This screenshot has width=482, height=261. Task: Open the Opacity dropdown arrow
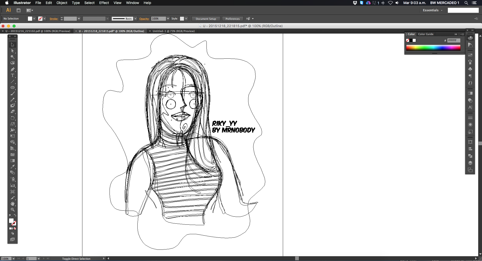click(x=168, y=19)
